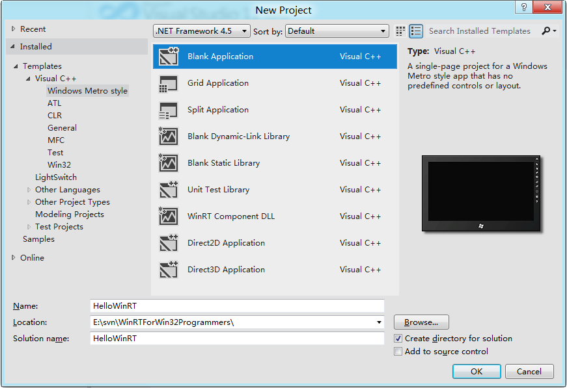The image size is (567, 388).
Task: Select the Blank Static Library name
Action: point(223,163)
